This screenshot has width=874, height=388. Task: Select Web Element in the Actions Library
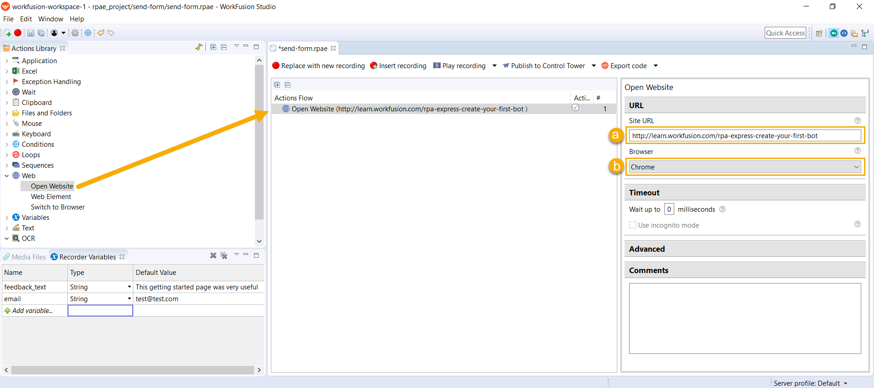(51, 197)
